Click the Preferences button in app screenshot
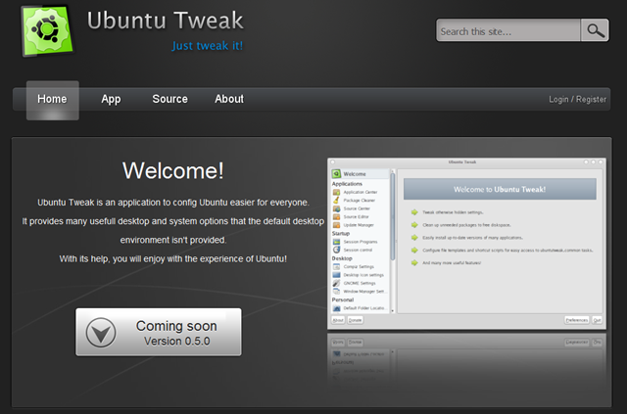The width and height of the screenshot is (627, 414). pyautogui.click(x=577, y=320)
